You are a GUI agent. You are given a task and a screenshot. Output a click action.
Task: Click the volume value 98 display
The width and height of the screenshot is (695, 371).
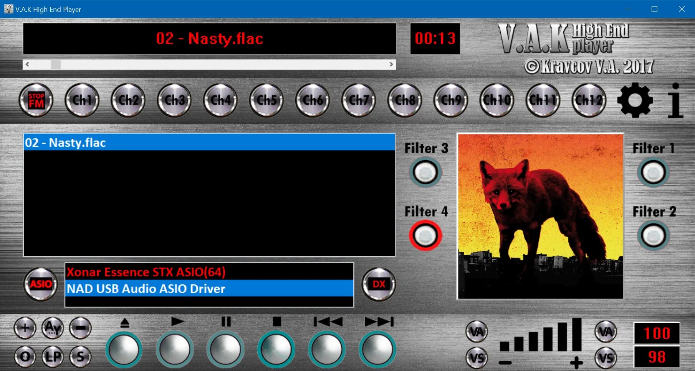[x=657, y=357]
